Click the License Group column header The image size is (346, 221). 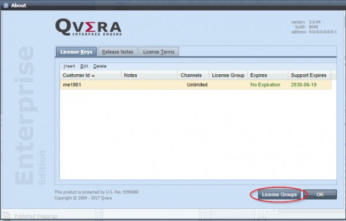pyautogui.click(x=228, y=75)
